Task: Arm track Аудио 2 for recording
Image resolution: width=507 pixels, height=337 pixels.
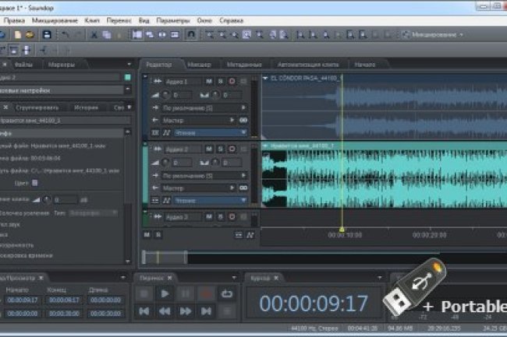Action: pos(232,149)
